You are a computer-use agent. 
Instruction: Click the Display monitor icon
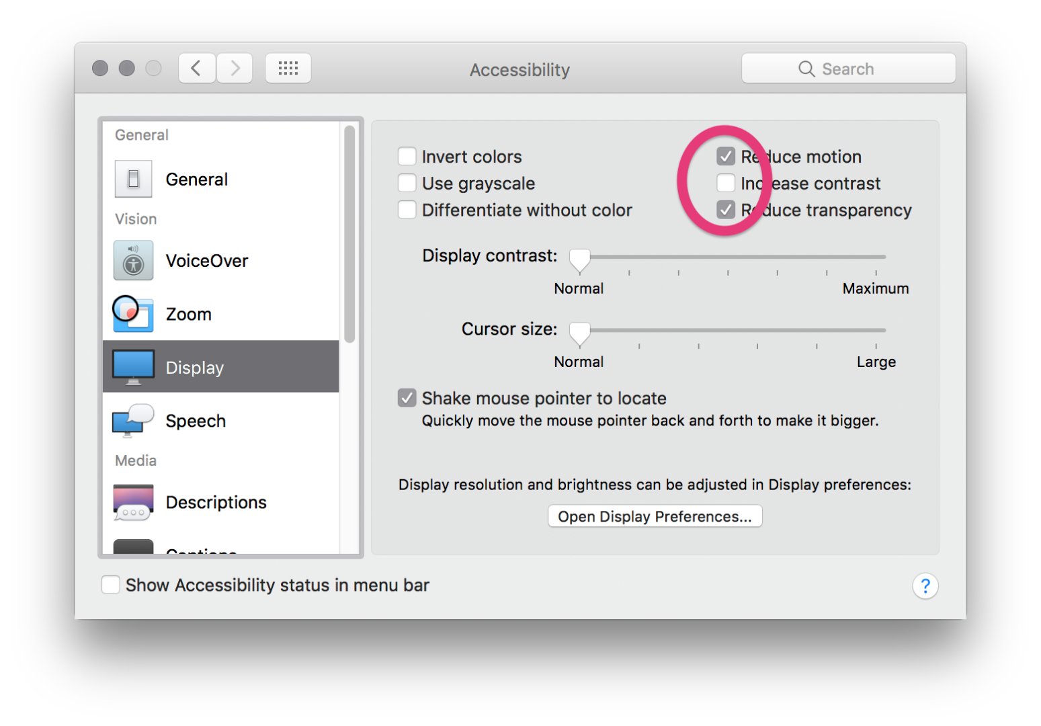click(x=133, y=367)
